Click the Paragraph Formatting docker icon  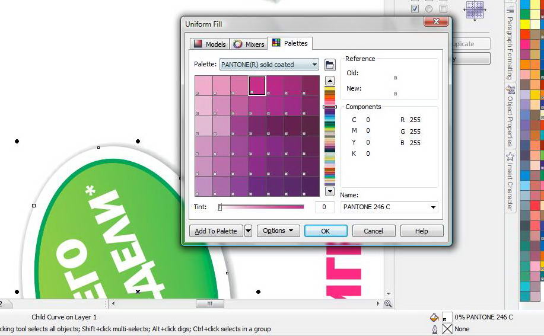tap(510, 9)
